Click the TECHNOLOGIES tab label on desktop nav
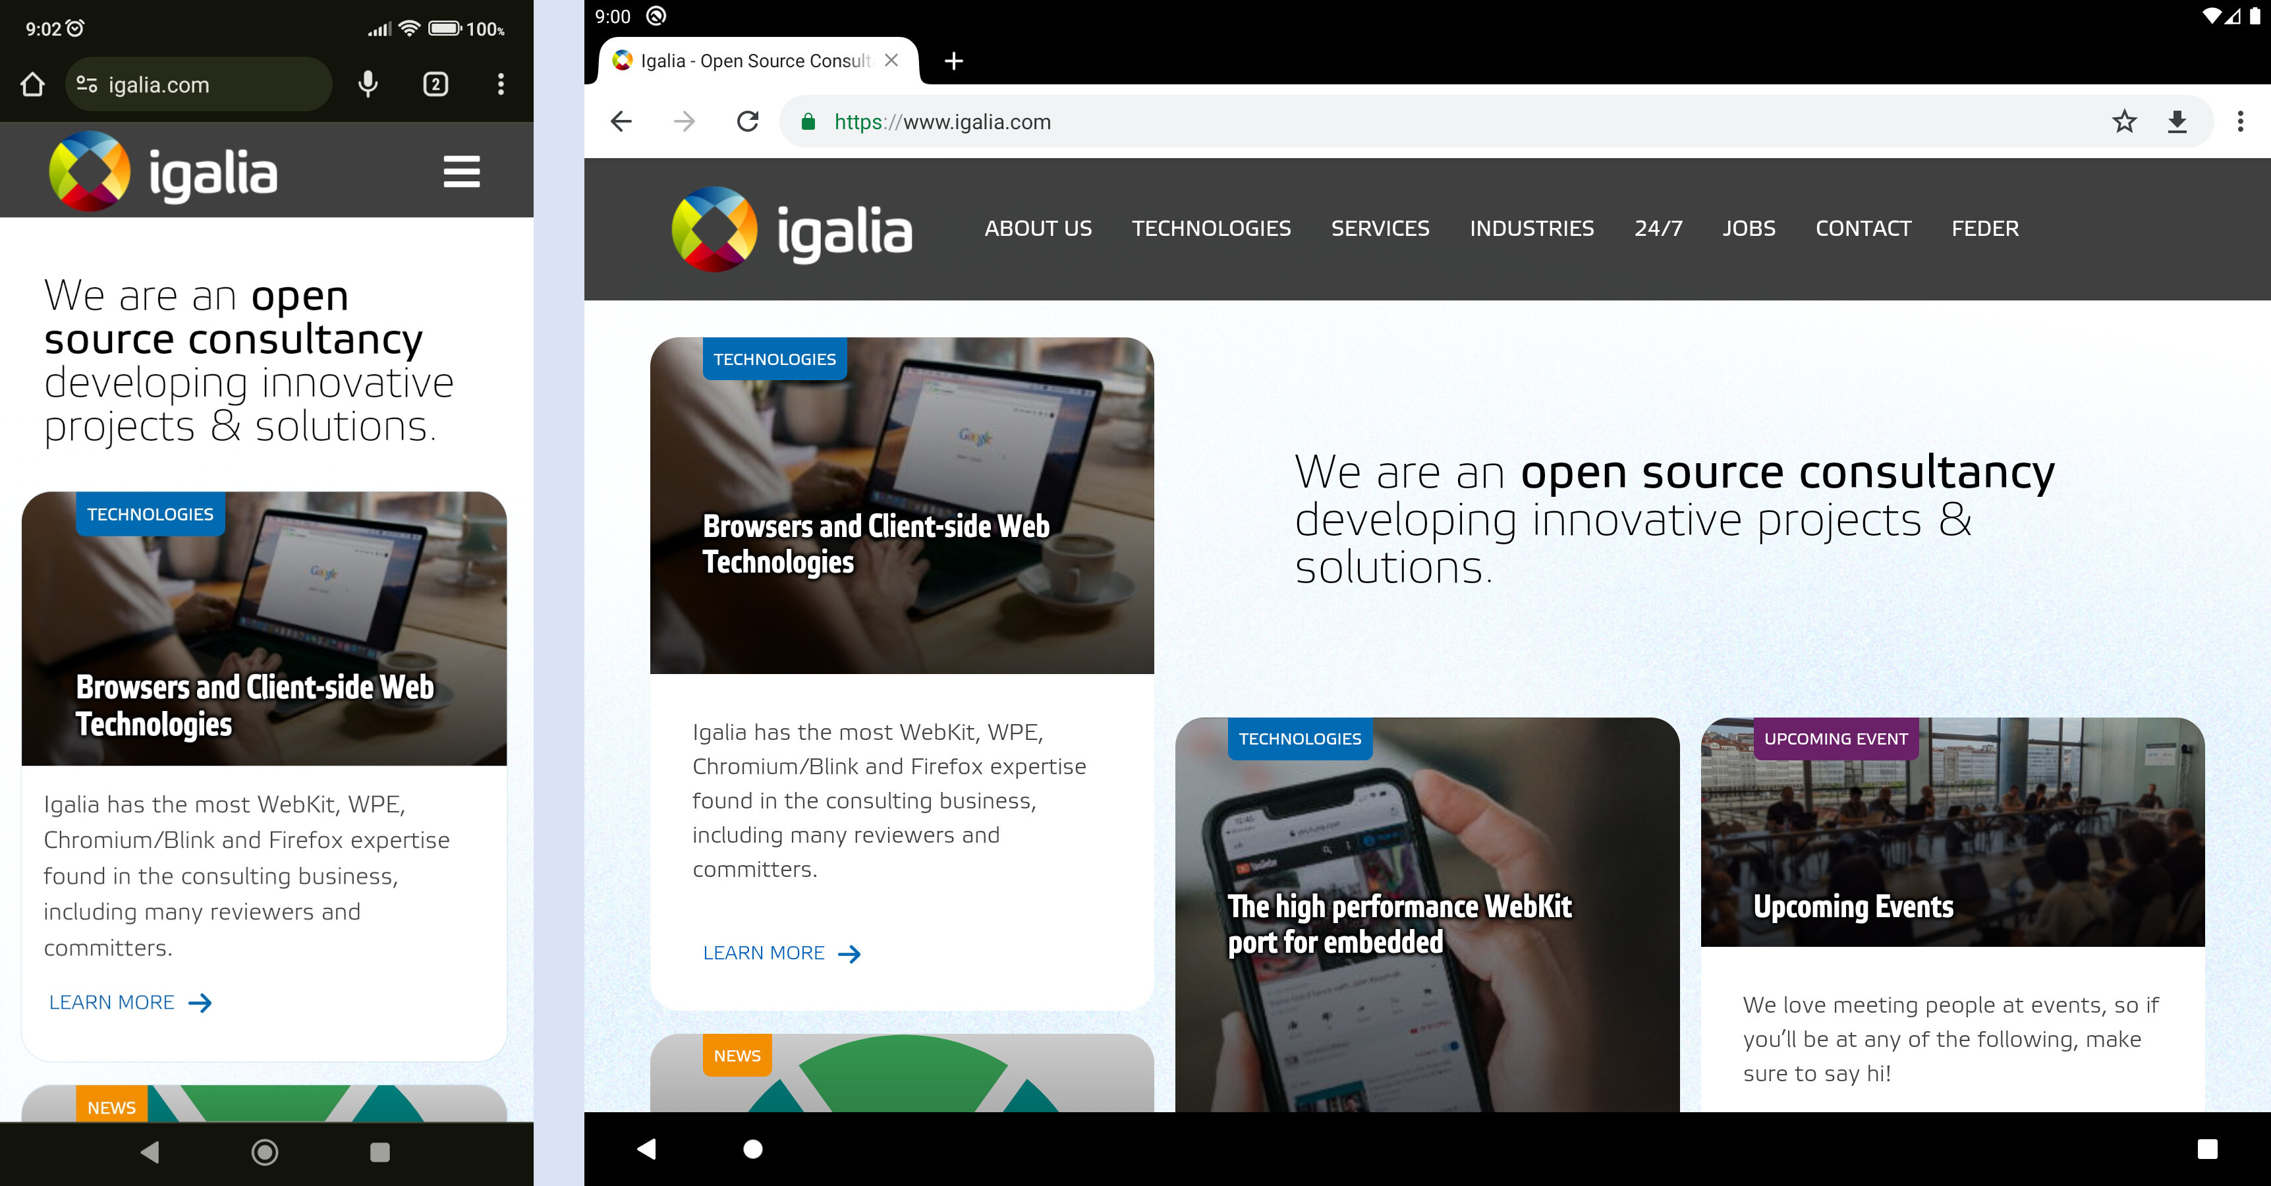The width and height of the screenshot is (2271, 1186). point(1210,228)
